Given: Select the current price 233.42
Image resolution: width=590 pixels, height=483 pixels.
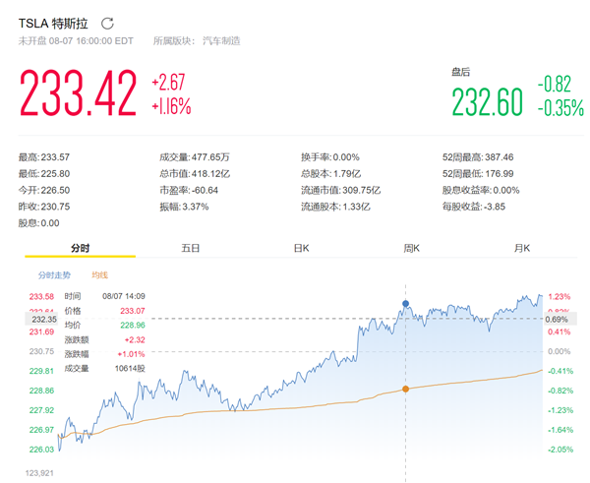Looking at the screenshot, I should coord(78,93).
